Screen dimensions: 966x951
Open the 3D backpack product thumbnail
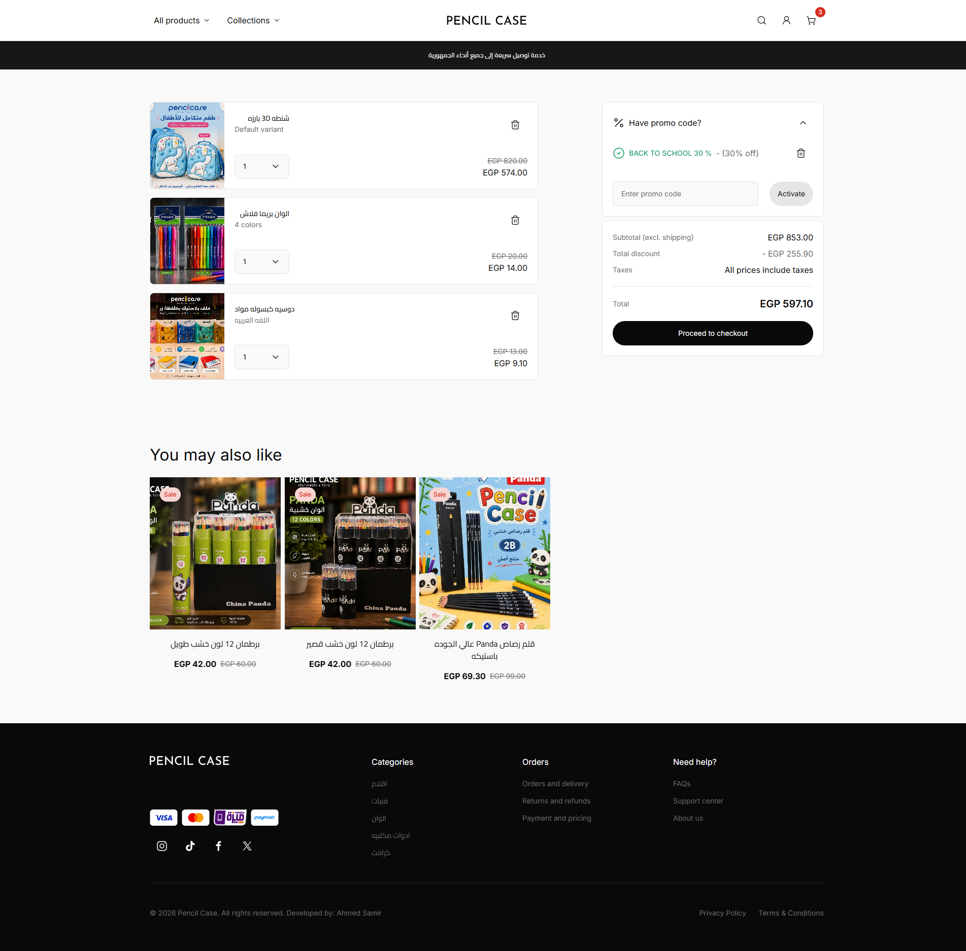187,146
